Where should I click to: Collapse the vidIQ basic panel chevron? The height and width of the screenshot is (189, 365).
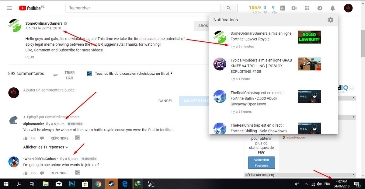point(351,89)
